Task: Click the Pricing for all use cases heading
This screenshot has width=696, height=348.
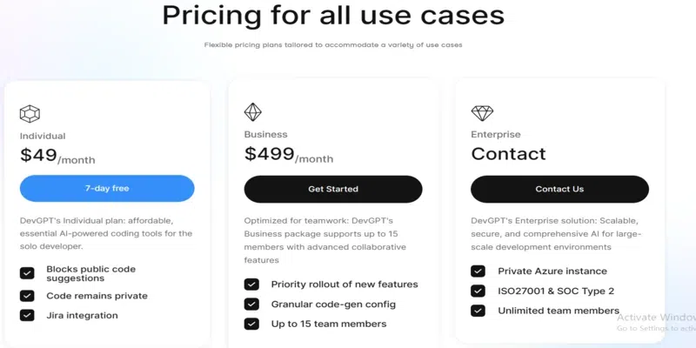Action: click(x=333, y=16)
